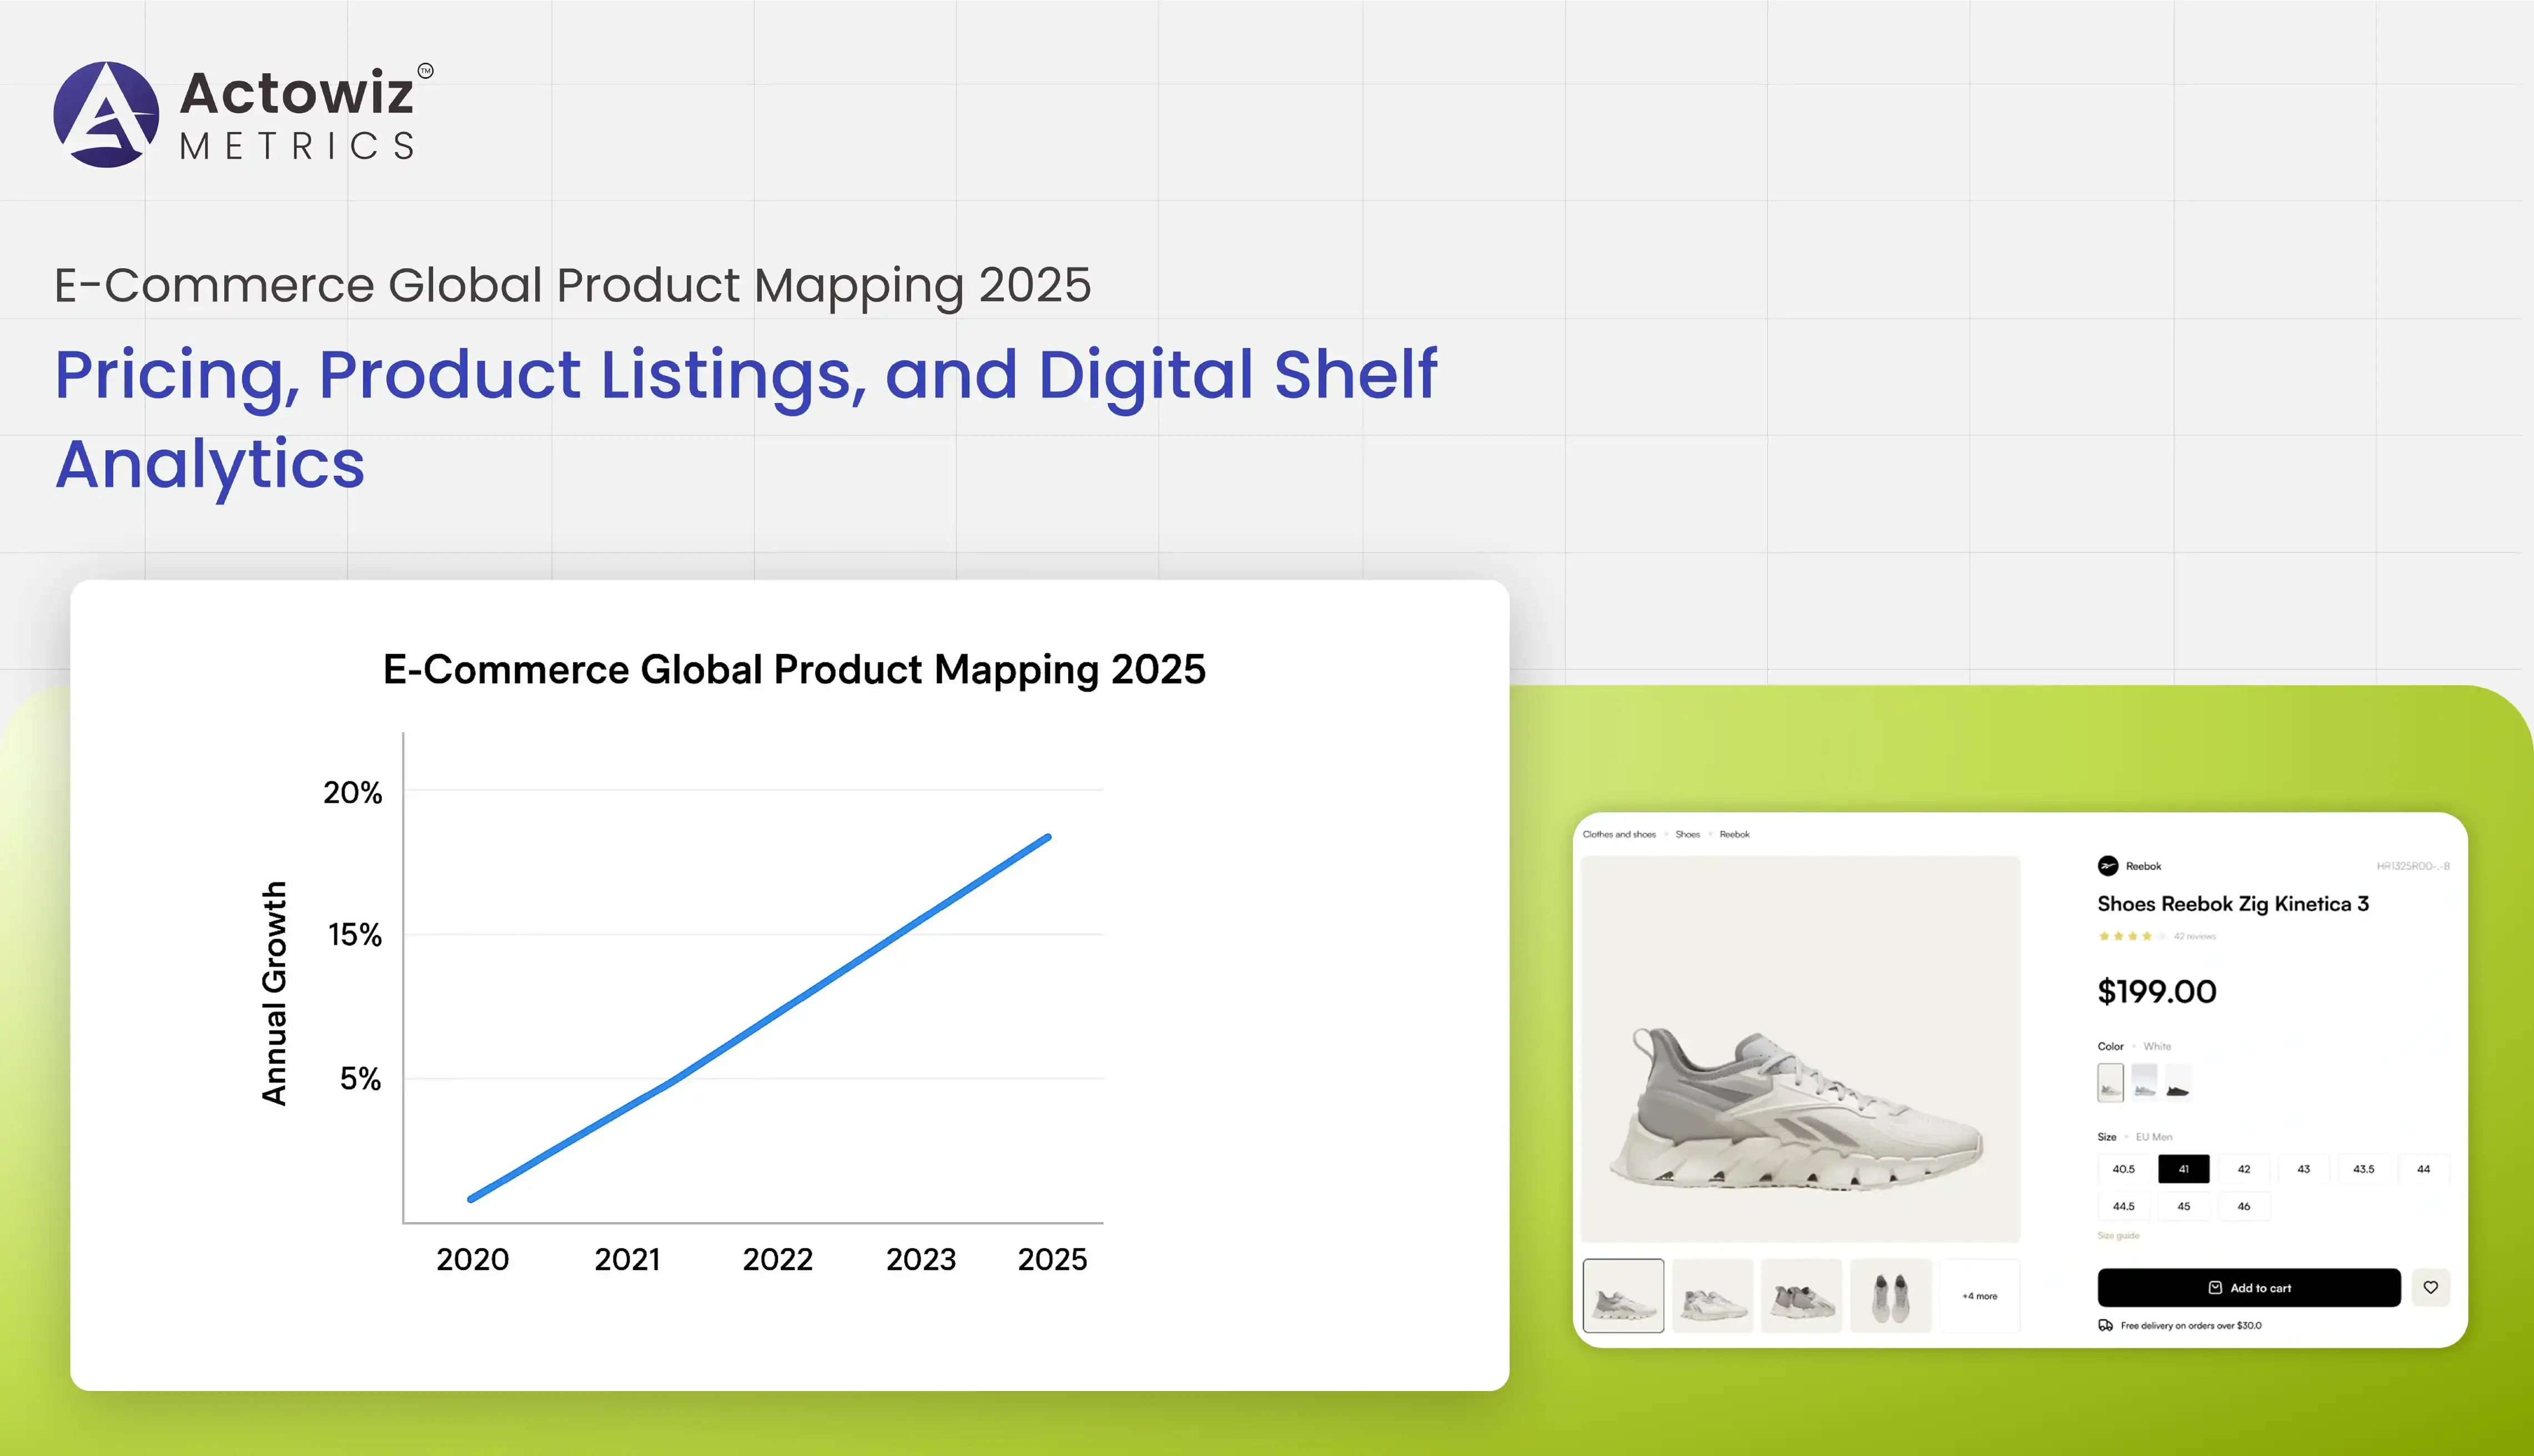Click the Actowiz Metrics logo icon
The width and height of the screenshot is (2534, 1456).
pos(106,115)
